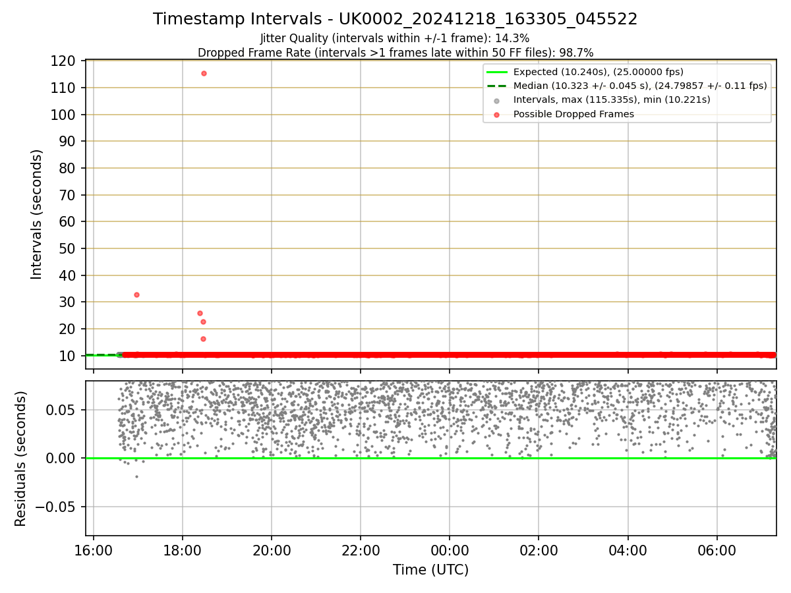Click the "Jitter Quality" 14.3% subtitle line
This screenshot has height=593, width=791.
pos(395,38)
